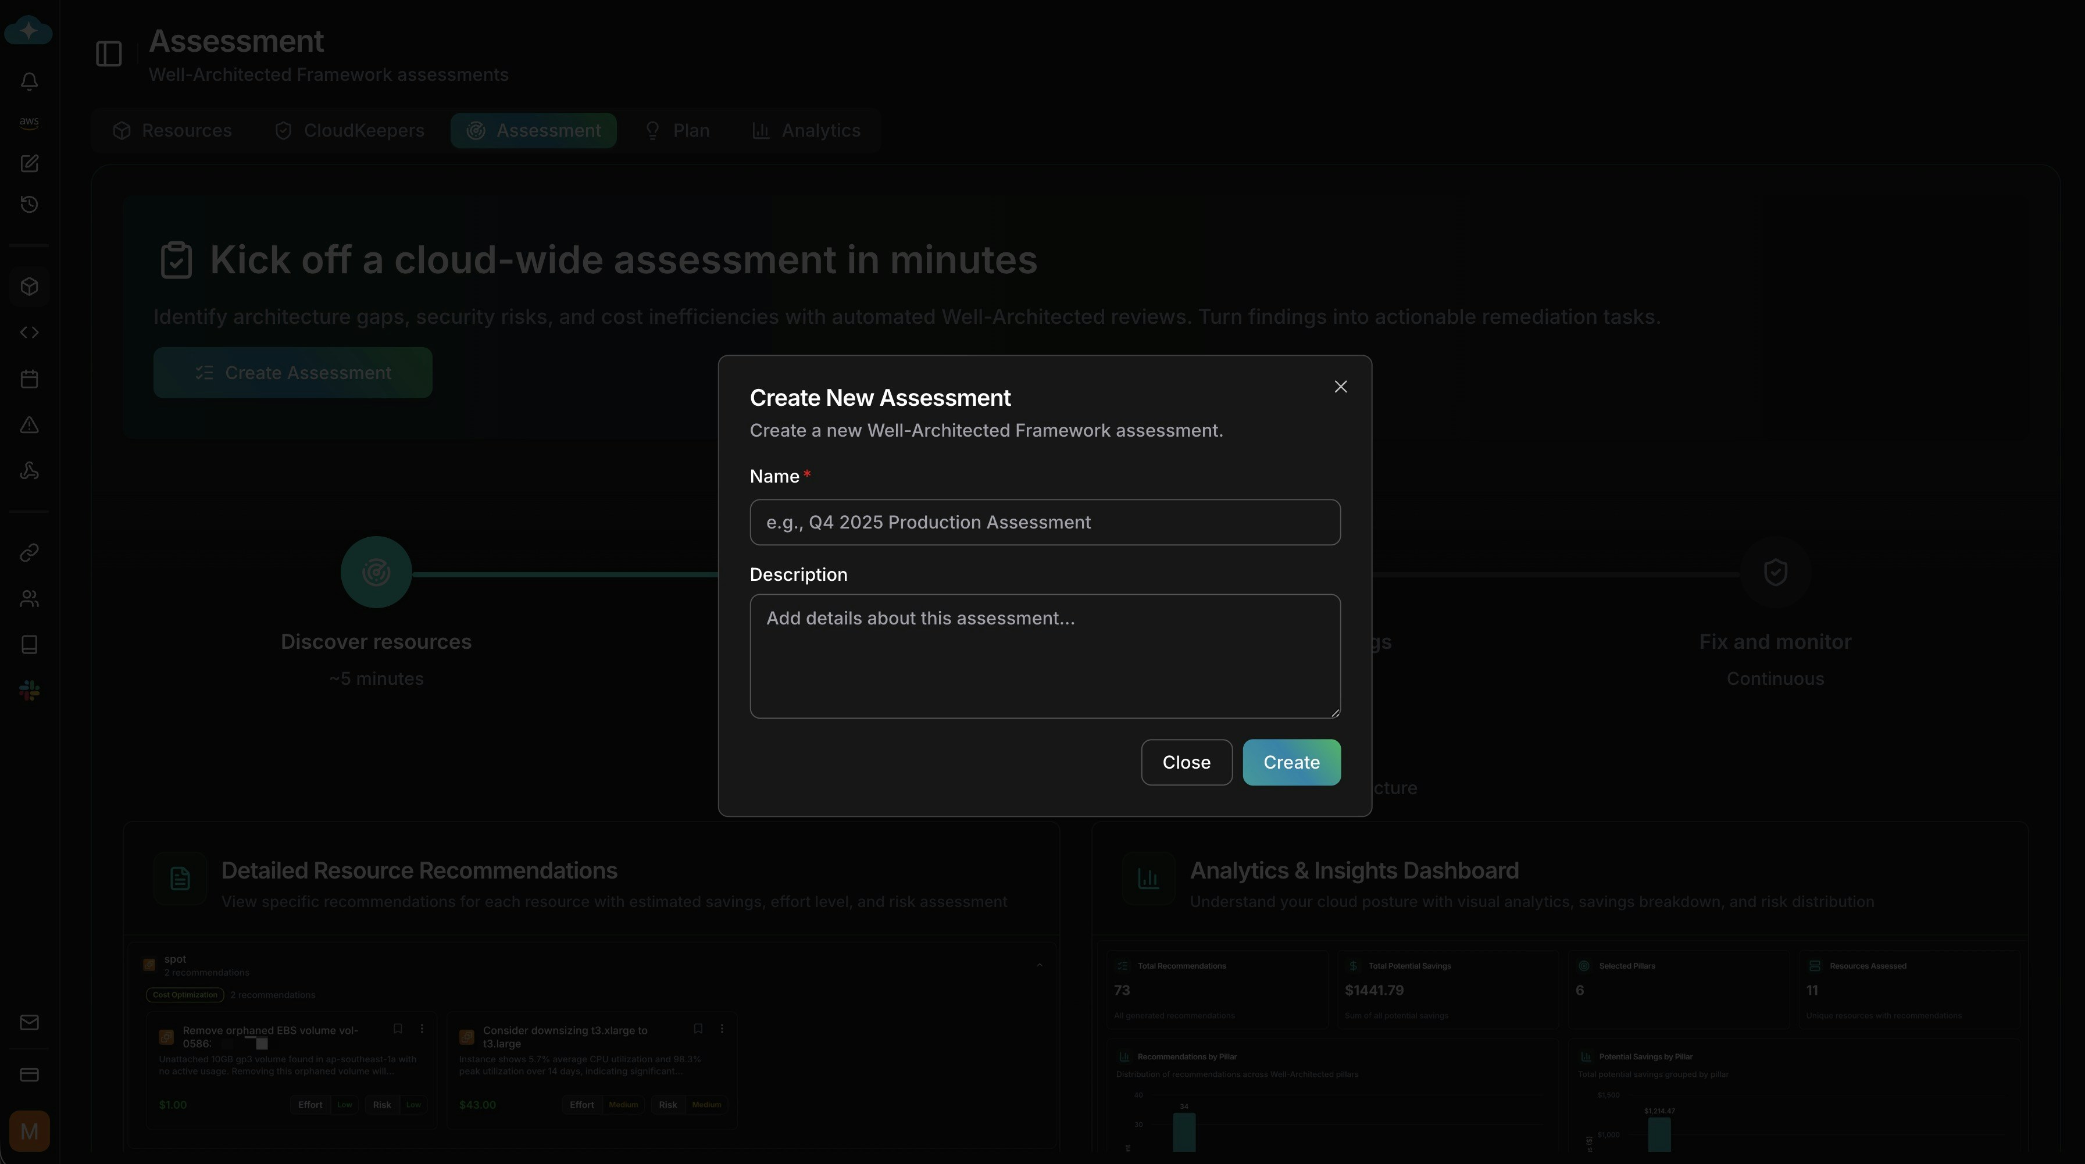
Task: Select the resources cube icon in sidebar
Action: point(29,287)
